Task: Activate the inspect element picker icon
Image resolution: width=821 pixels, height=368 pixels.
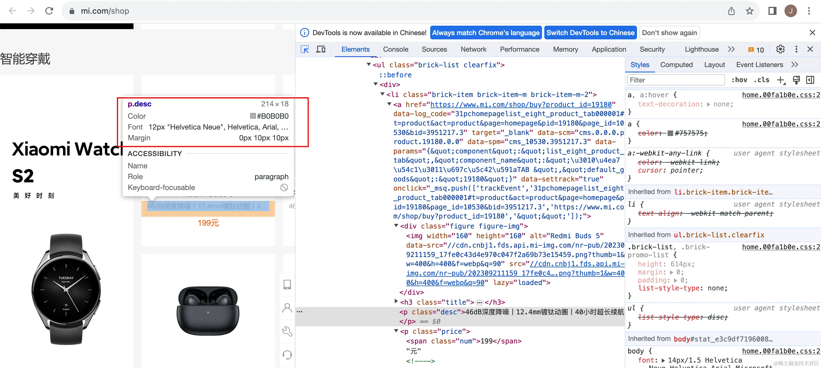Action: [x=305, y=49]
